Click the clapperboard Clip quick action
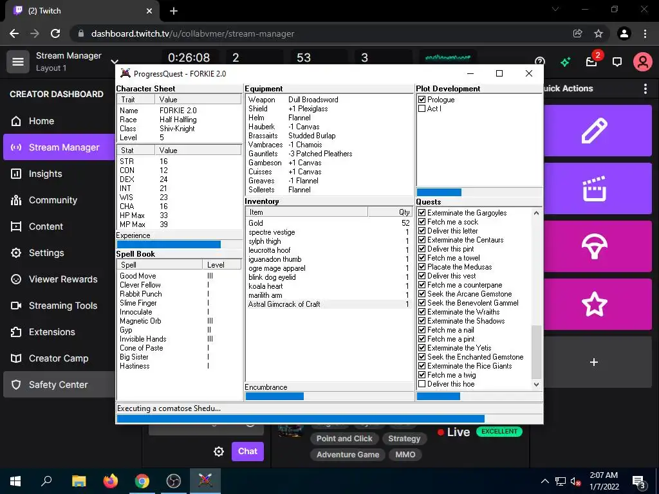Image resolution: width=659 pixels, height=494 pixels. pyautogui.click(x=598, y=188)
